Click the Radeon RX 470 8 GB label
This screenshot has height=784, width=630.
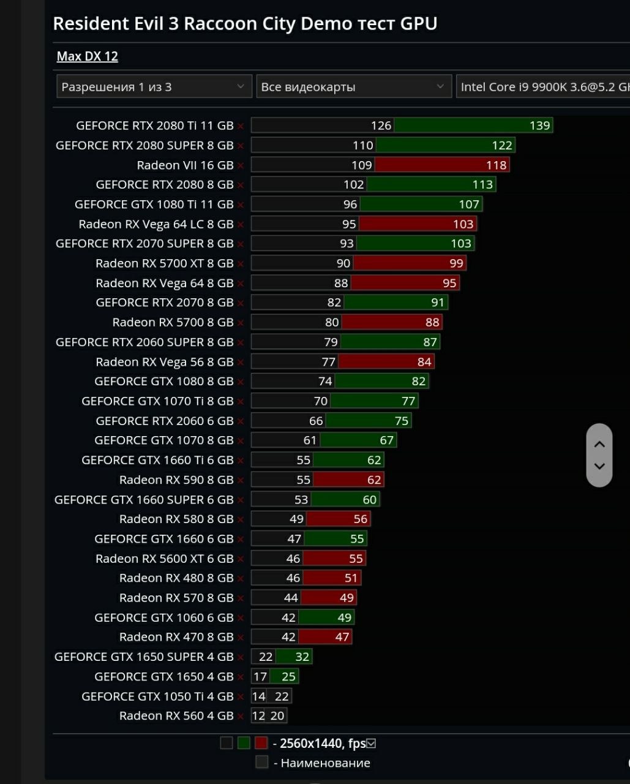[176, 637]
